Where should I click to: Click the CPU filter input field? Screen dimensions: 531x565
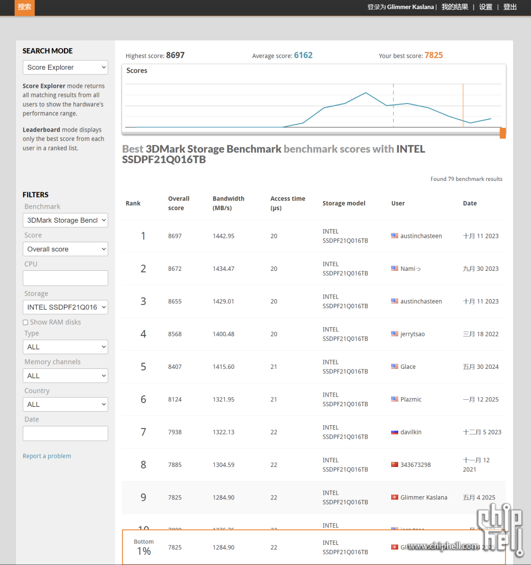[65, 278]
